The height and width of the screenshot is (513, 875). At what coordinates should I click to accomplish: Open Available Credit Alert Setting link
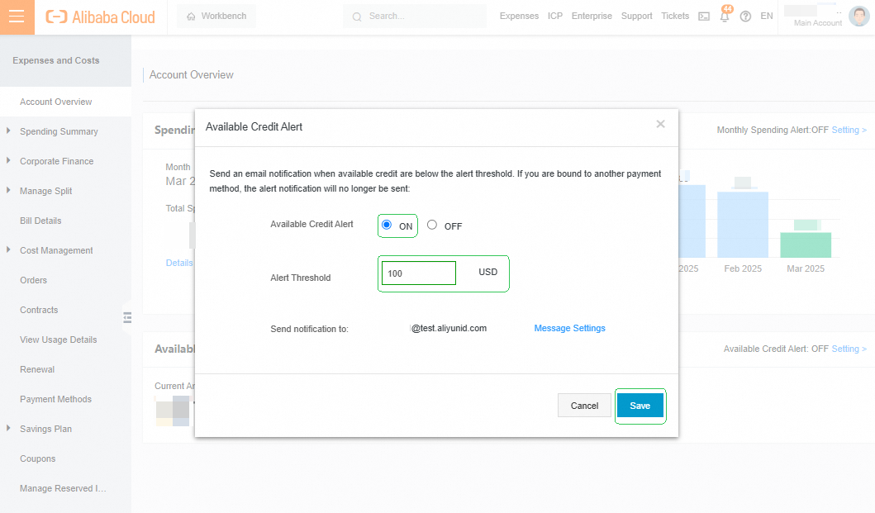click(849, 349)
